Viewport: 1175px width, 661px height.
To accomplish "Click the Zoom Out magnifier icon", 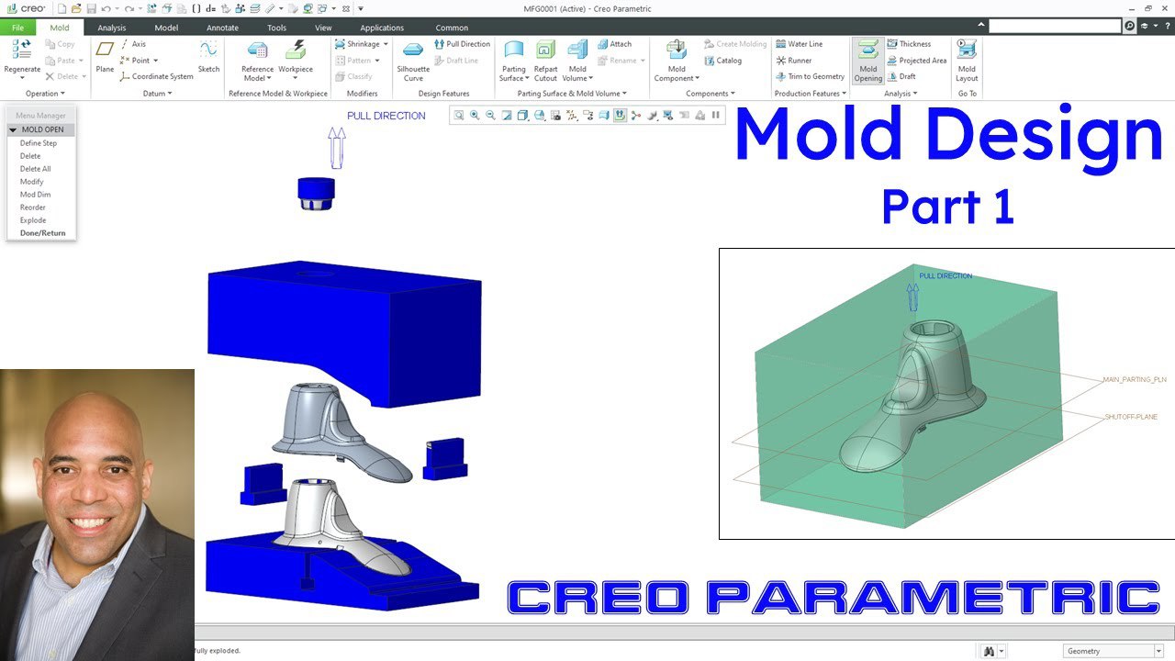I will (x=490, y=115).
